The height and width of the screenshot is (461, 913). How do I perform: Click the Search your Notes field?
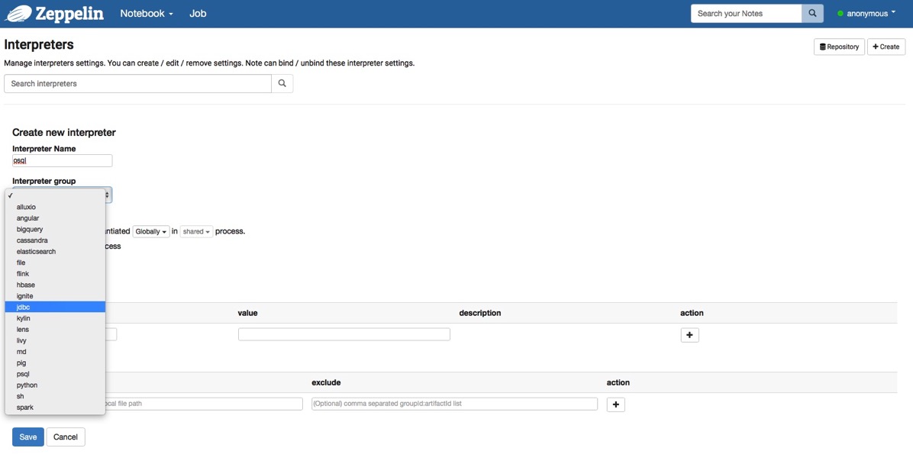(x=746, y=14)
